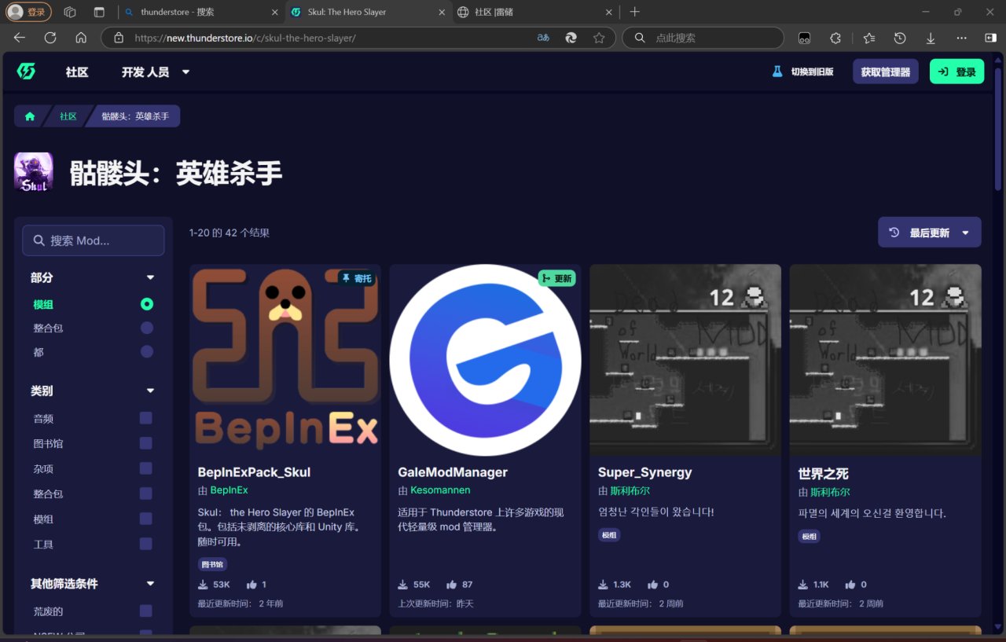The width and height of the screenshot is (1006, 642).
Task: Close the Skul: The Hero Slayer tab
Action: tap(441, 12)
